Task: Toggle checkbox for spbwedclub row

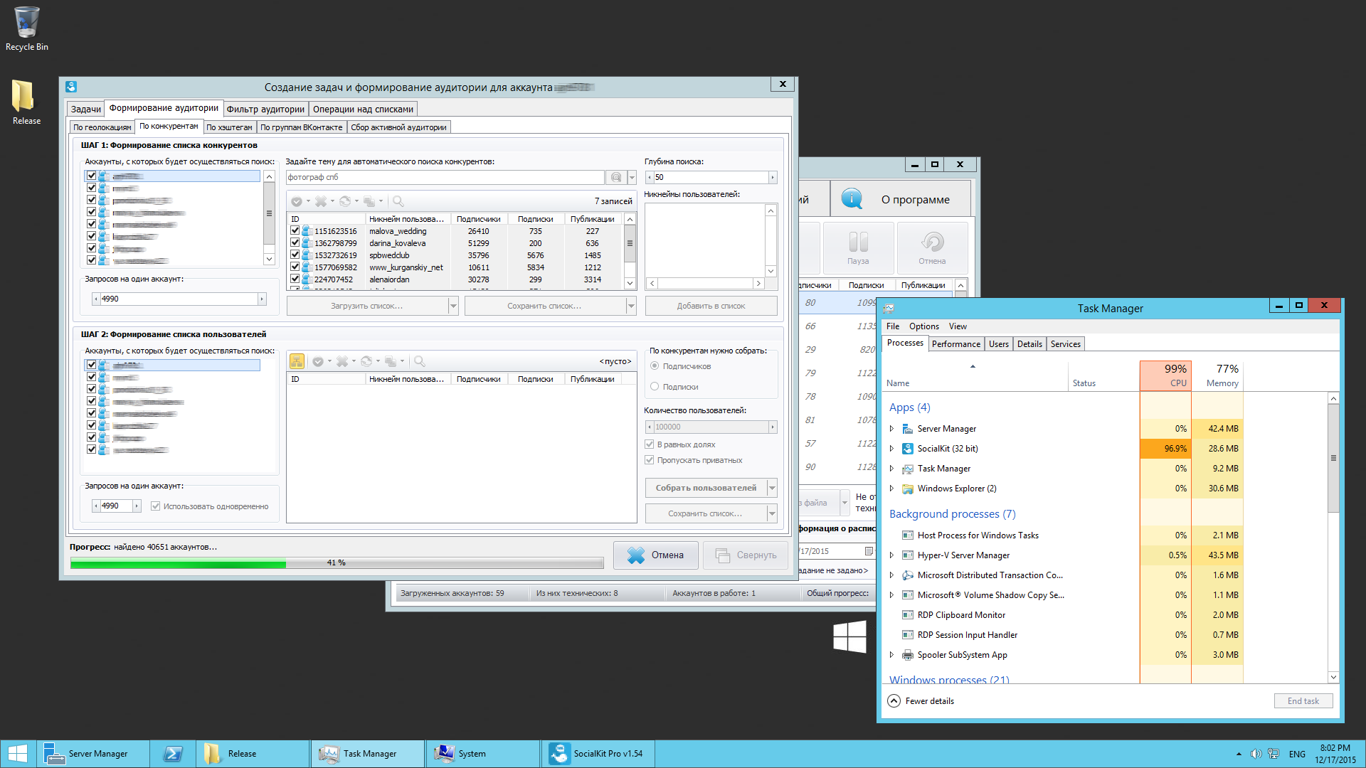Action: (295, 255)
